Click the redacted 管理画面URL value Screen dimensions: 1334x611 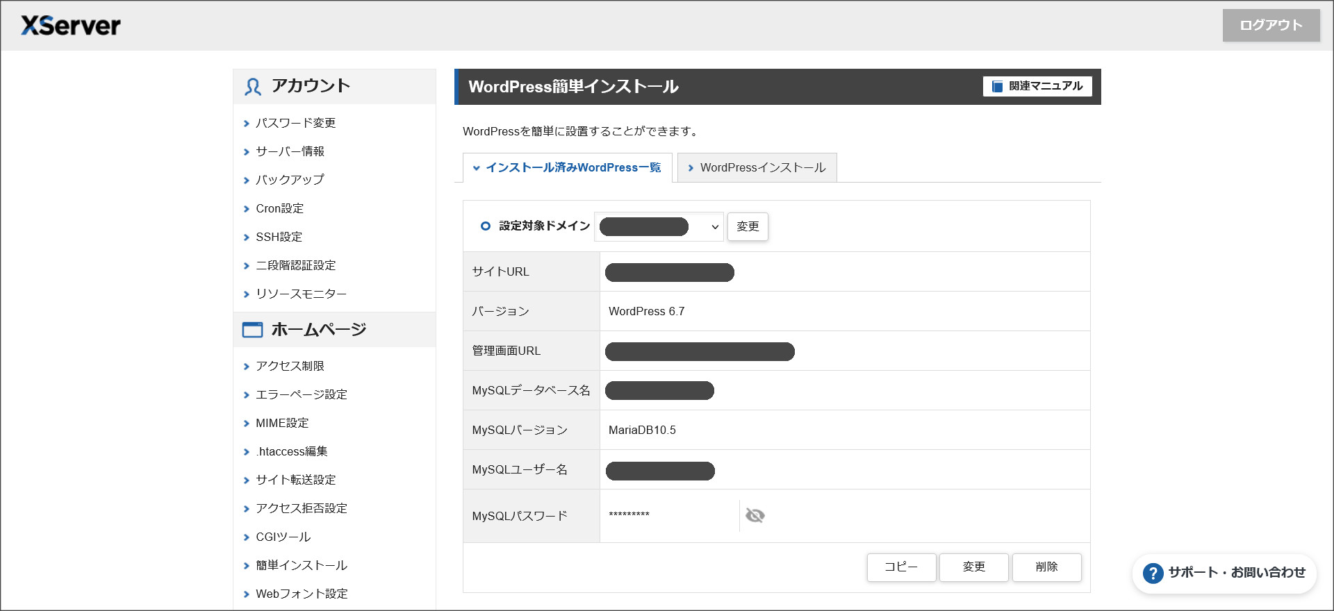(700, 351)
